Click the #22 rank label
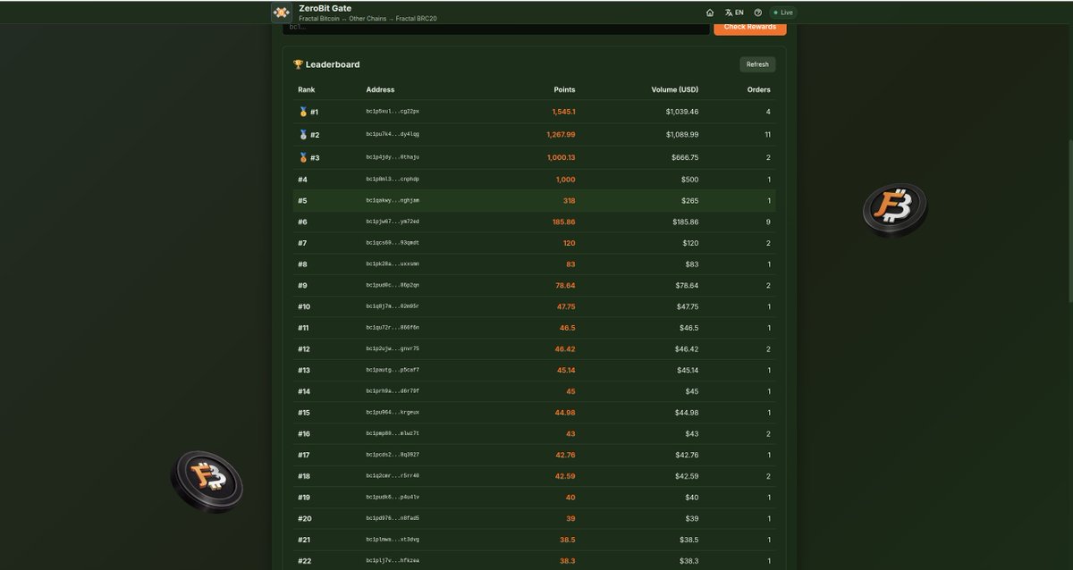This screenshot has width=1073, height=570. [304, 561]
